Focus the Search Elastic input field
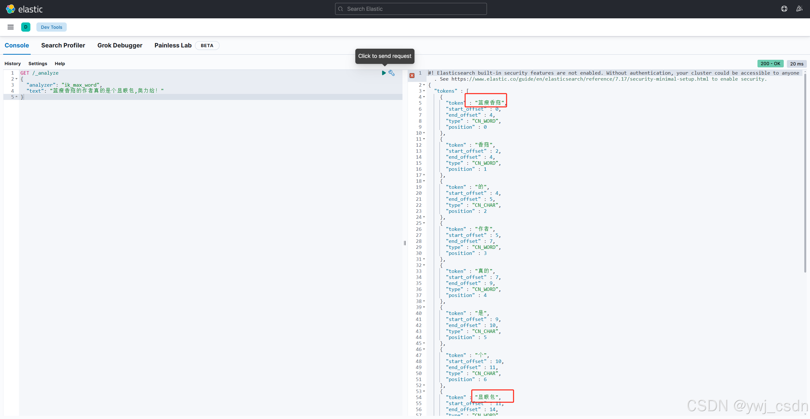 411,9
